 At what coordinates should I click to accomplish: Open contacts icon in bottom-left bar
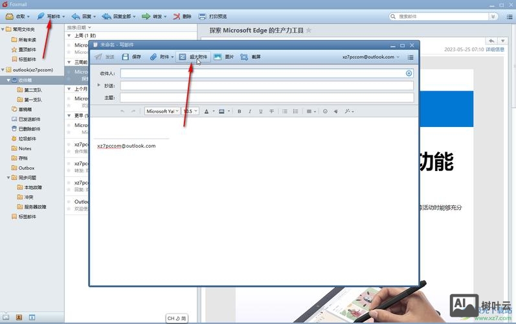coord(19,317)
